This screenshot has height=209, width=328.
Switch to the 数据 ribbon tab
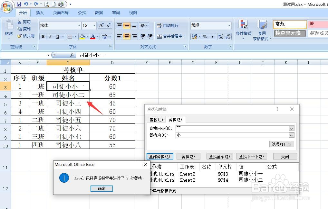point(99,13)
